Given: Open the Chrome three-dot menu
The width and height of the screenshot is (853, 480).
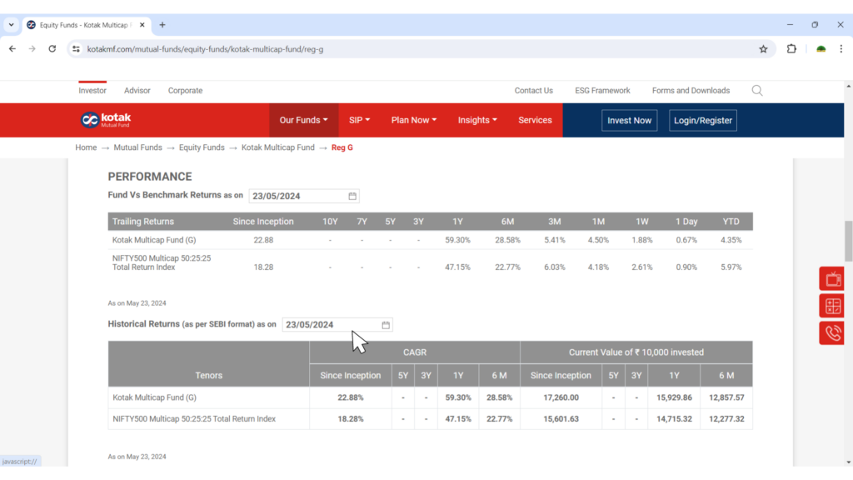Looking at the screenshot, I should click(x=841, y=49).
